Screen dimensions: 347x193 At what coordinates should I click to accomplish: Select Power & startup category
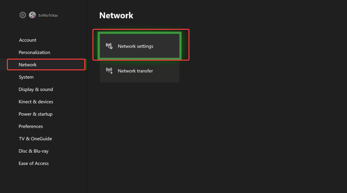click(x=35, y=114)
